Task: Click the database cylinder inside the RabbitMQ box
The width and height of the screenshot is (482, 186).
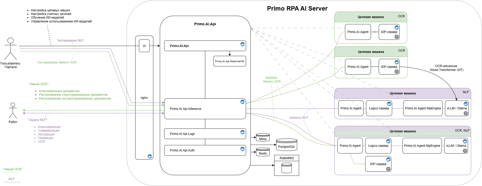Action: click(286, 168)
